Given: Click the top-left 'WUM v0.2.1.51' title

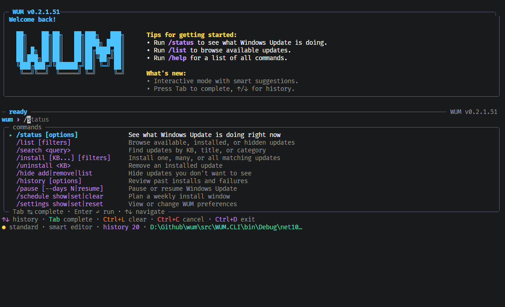Looking at the screenshot, I should [x=36, y=12].
